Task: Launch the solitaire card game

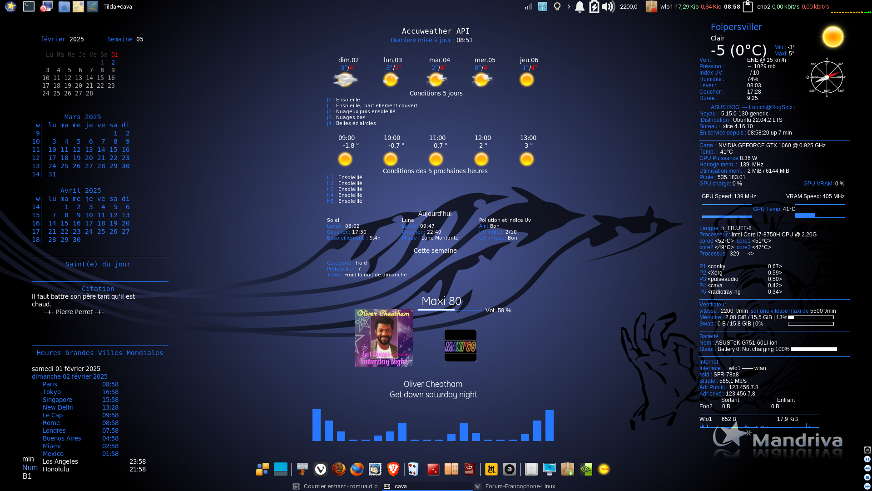Action: 413,469
